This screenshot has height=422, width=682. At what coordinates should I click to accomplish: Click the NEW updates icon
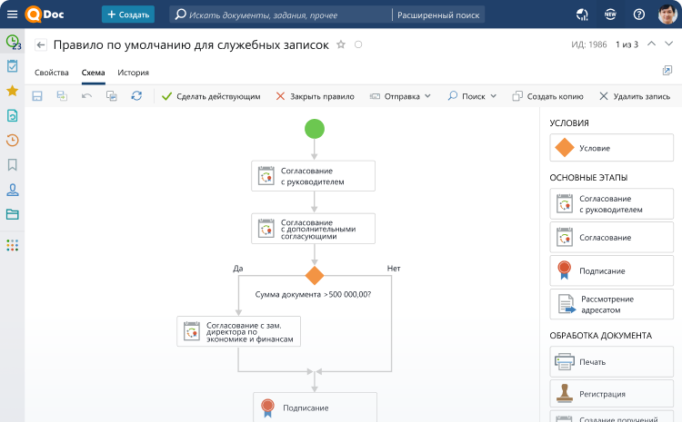pos(611,15)
